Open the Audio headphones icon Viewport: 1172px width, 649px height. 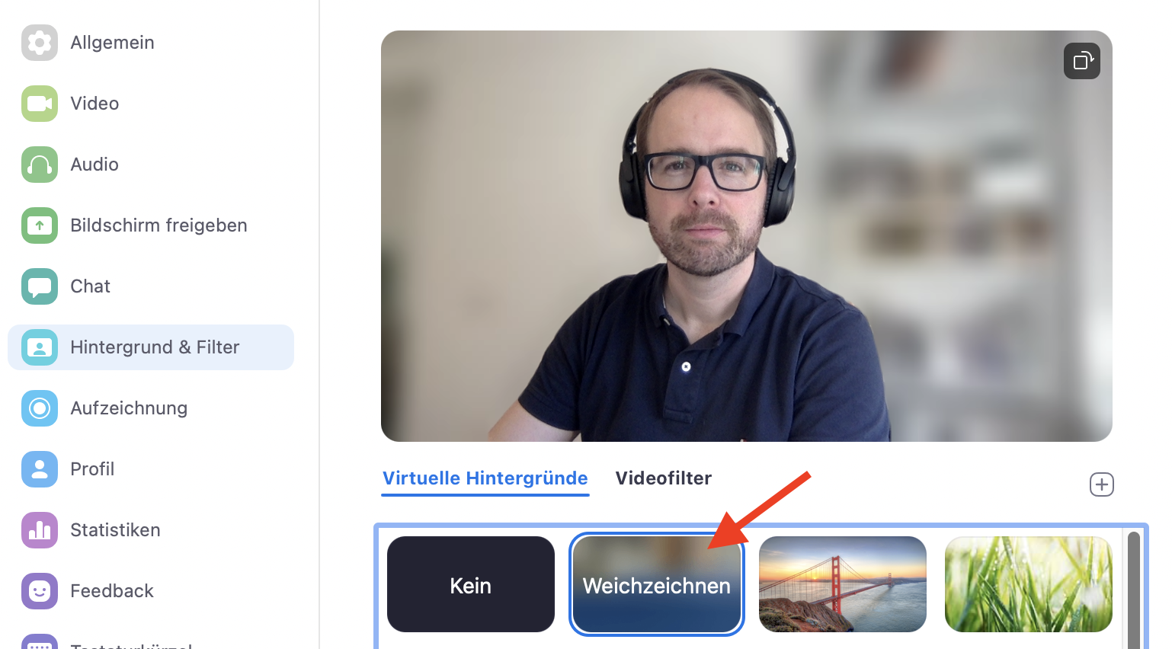click(x=40, y=165)
